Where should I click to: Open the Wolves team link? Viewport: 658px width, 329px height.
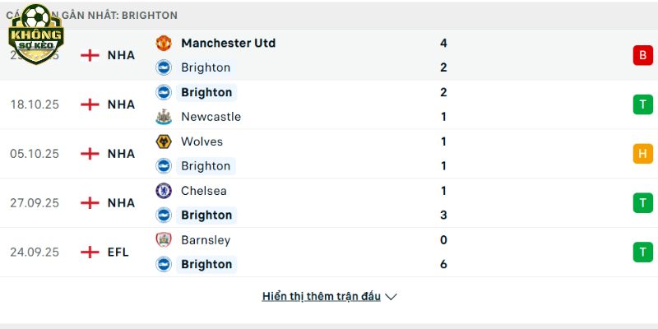[202, 141]
